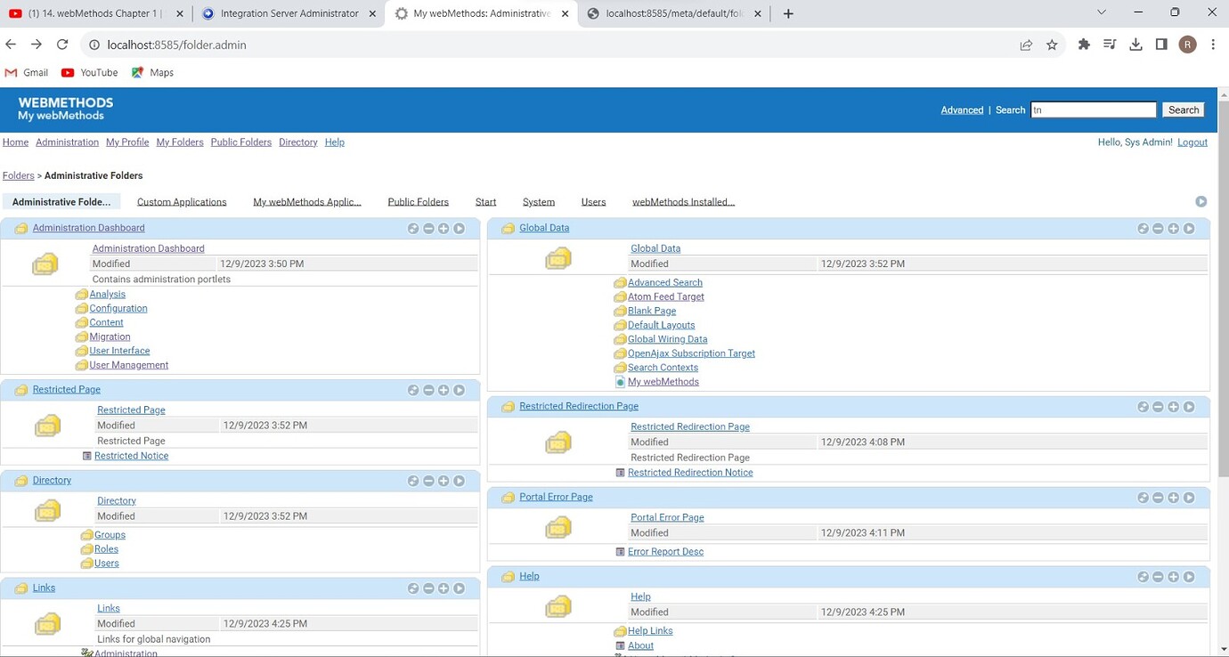Open the Configuration folder link
Image resolution: width=1229 pixels, height=657 pixels.
(118, 309)
